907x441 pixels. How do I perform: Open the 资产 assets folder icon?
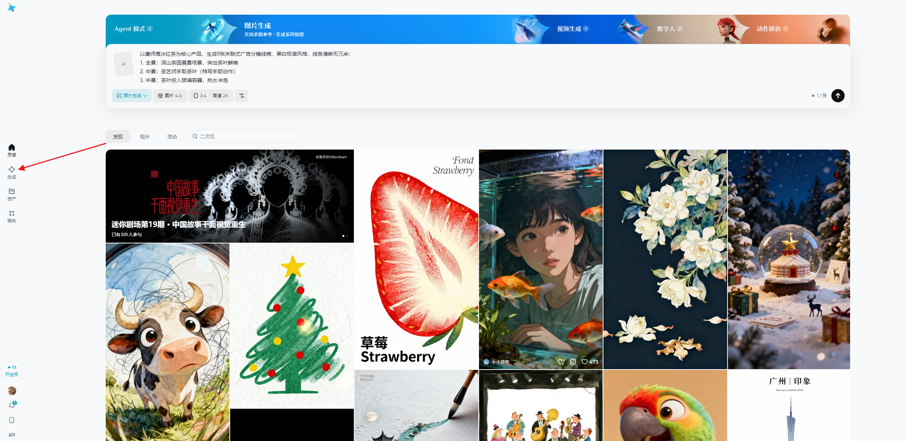click(11, 195)
